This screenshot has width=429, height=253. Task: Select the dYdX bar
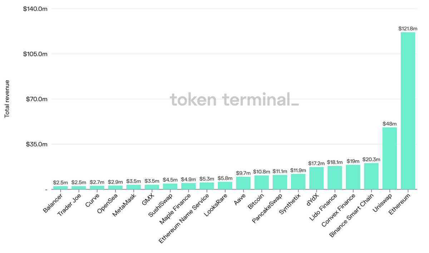316,178
